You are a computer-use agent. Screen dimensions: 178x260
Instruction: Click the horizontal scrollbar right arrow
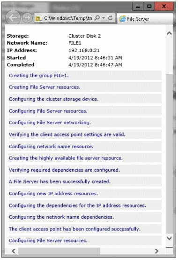click(x=156, y=251)
